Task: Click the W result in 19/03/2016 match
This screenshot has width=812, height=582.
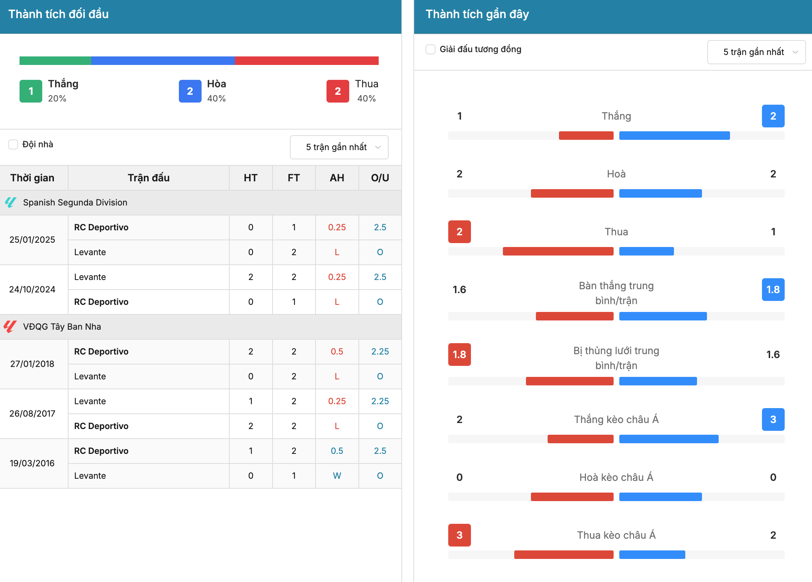Action: point(337,476)
